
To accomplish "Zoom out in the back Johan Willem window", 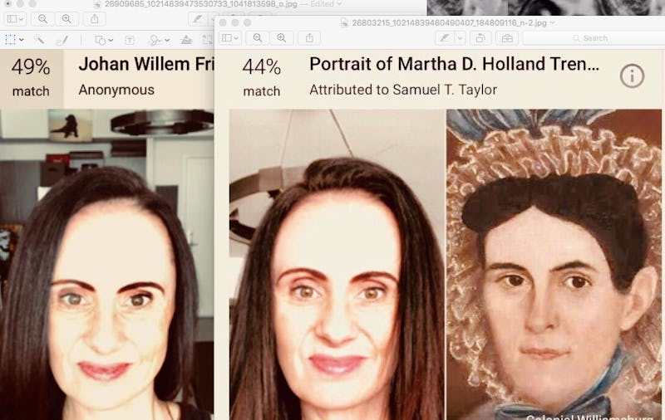I will click(42, 19).
